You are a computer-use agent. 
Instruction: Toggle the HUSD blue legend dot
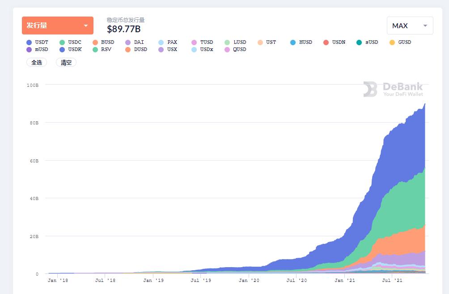pos(293,43)
